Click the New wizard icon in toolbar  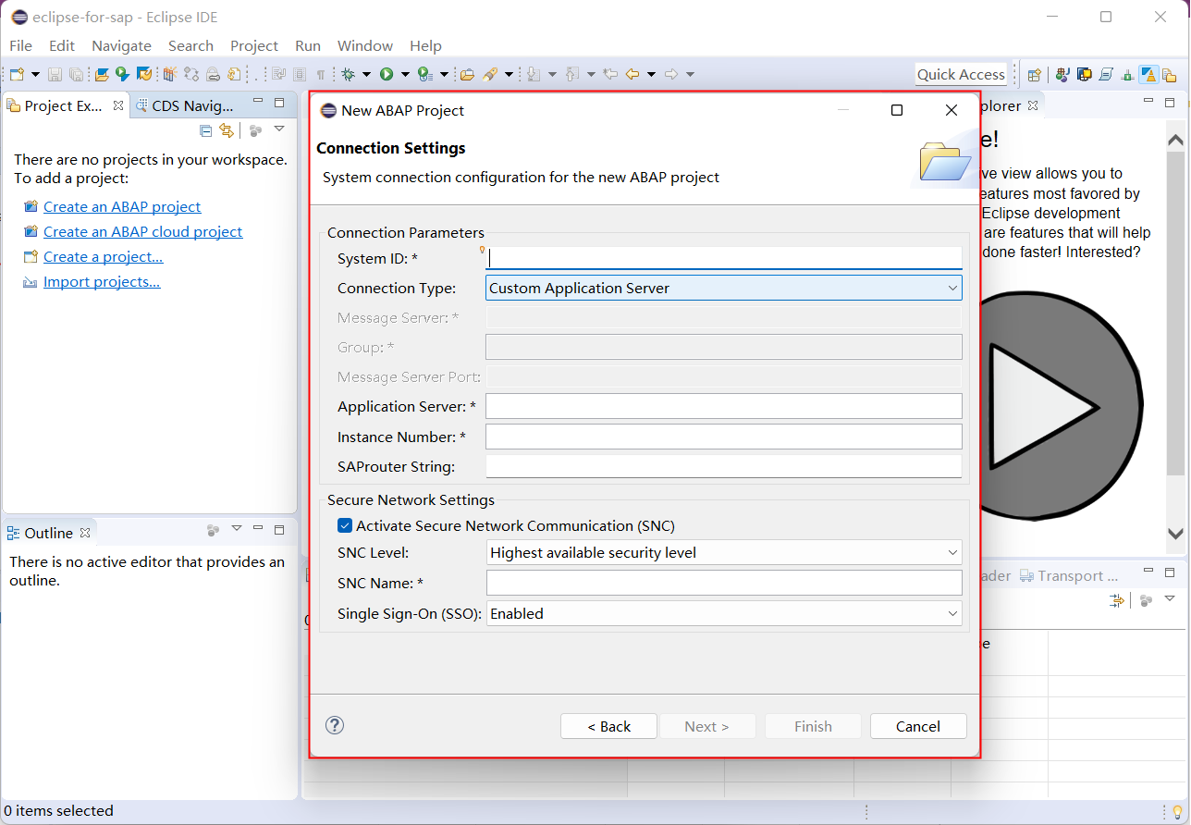click(x=17, y=74)
